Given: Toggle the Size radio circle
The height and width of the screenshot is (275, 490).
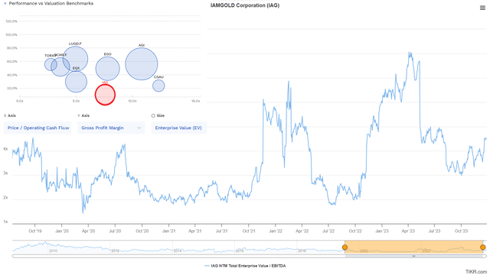Looking at the screenshot, I should (153, 115).
